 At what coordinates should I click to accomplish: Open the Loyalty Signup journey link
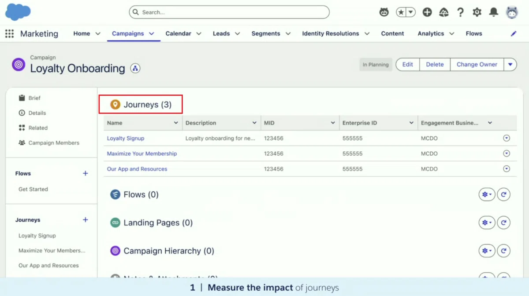(126, 138)
